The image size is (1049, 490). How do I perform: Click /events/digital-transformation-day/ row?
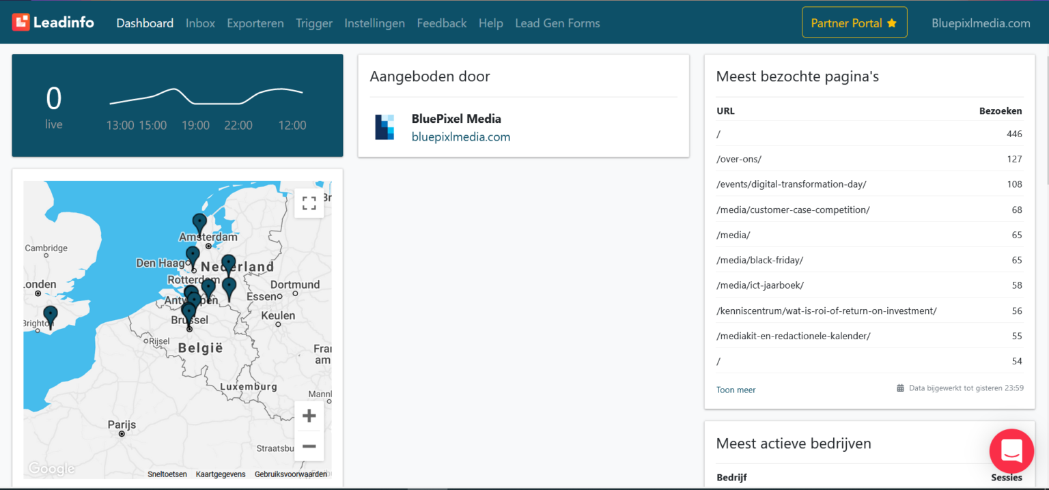(x=869, y=184)
